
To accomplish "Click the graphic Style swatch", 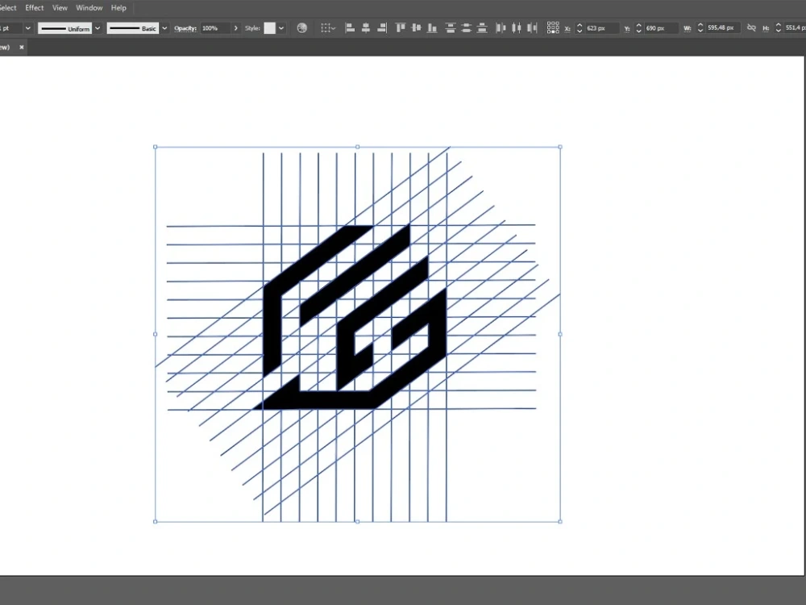I will click(270, 28).
